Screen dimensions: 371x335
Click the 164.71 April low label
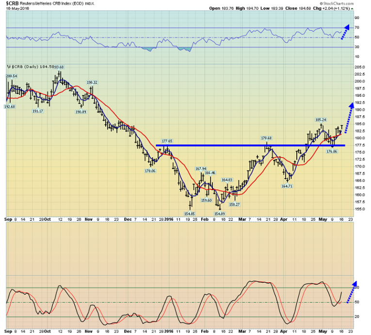[288, 185]
